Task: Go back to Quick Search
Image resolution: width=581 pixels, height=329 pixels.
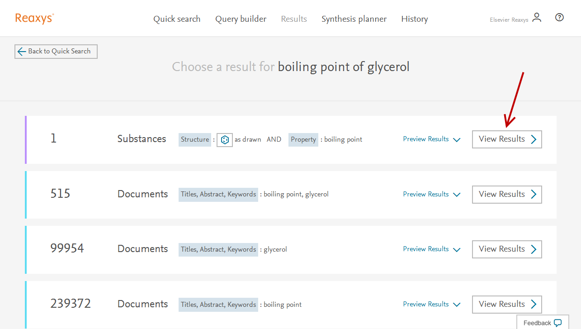Action: point(56,52)
